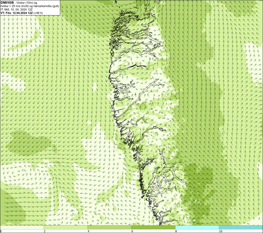Select the 6–8 m/s dark green swatch
This screenshot has width=263, height=233.
point(153,227)
